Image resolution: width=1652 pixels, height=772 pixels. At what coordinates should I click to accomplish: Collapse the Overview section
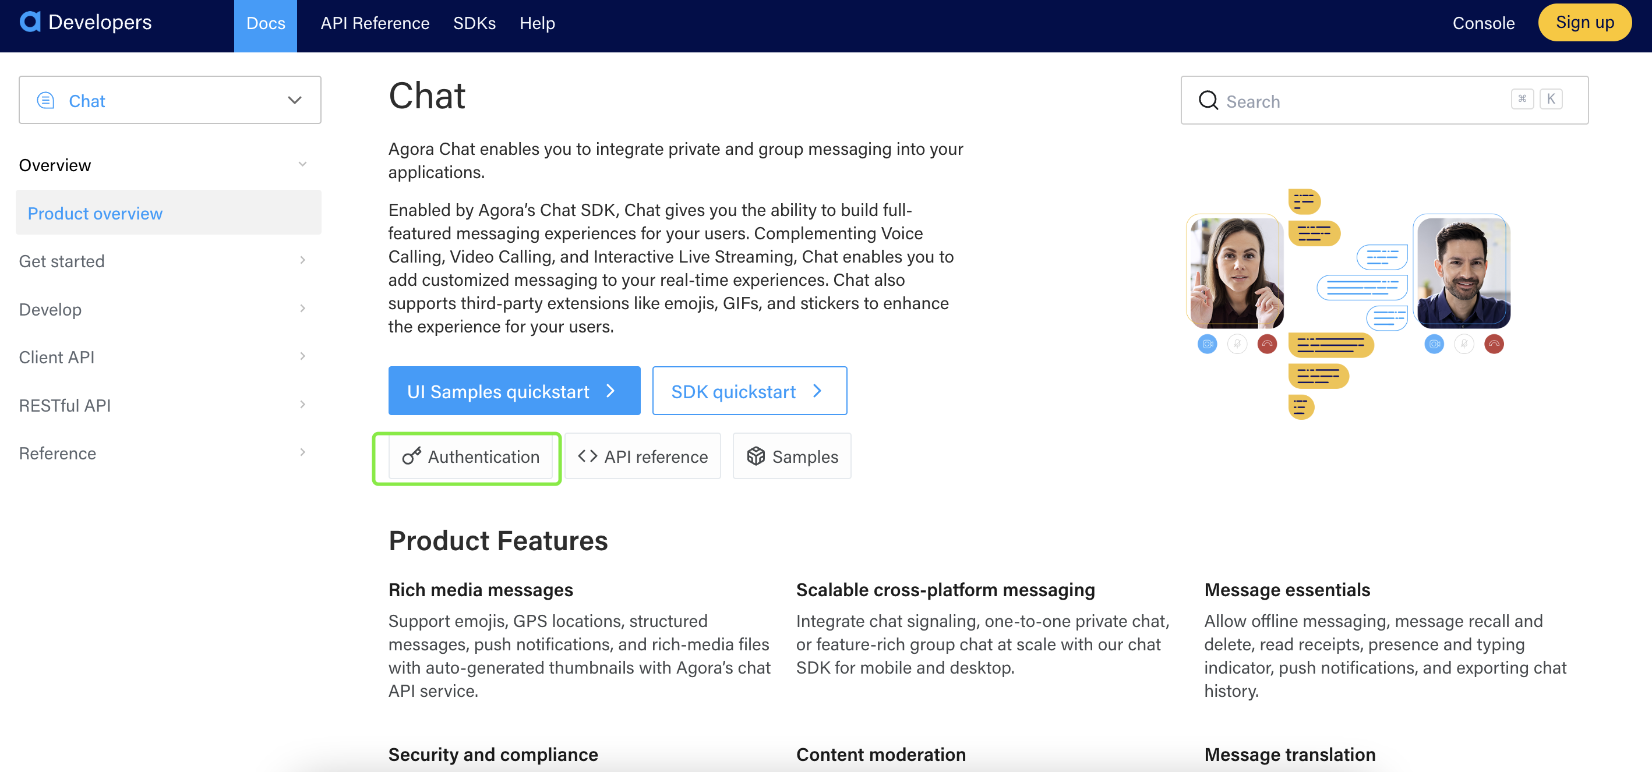(x=302, y=165)
